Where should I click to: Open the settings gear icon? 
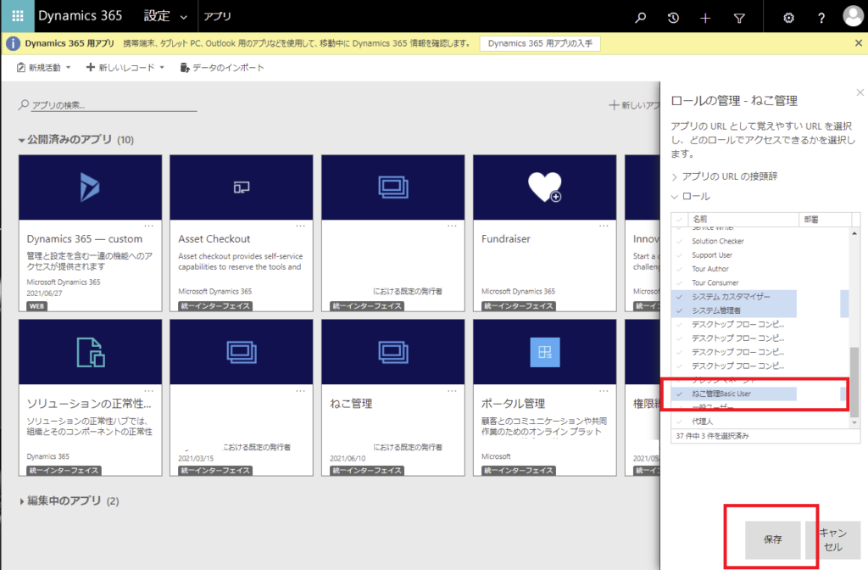[x=788, y=18]
